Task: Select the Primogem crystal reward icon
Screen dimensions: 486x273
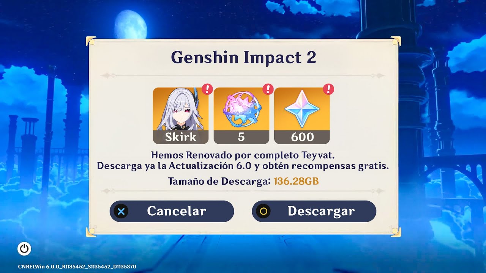Action: click(302, 109)
